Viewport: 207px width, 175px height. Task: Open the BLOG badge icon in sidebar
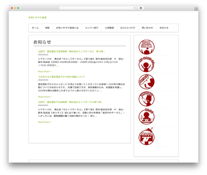(x=147, y=117)
